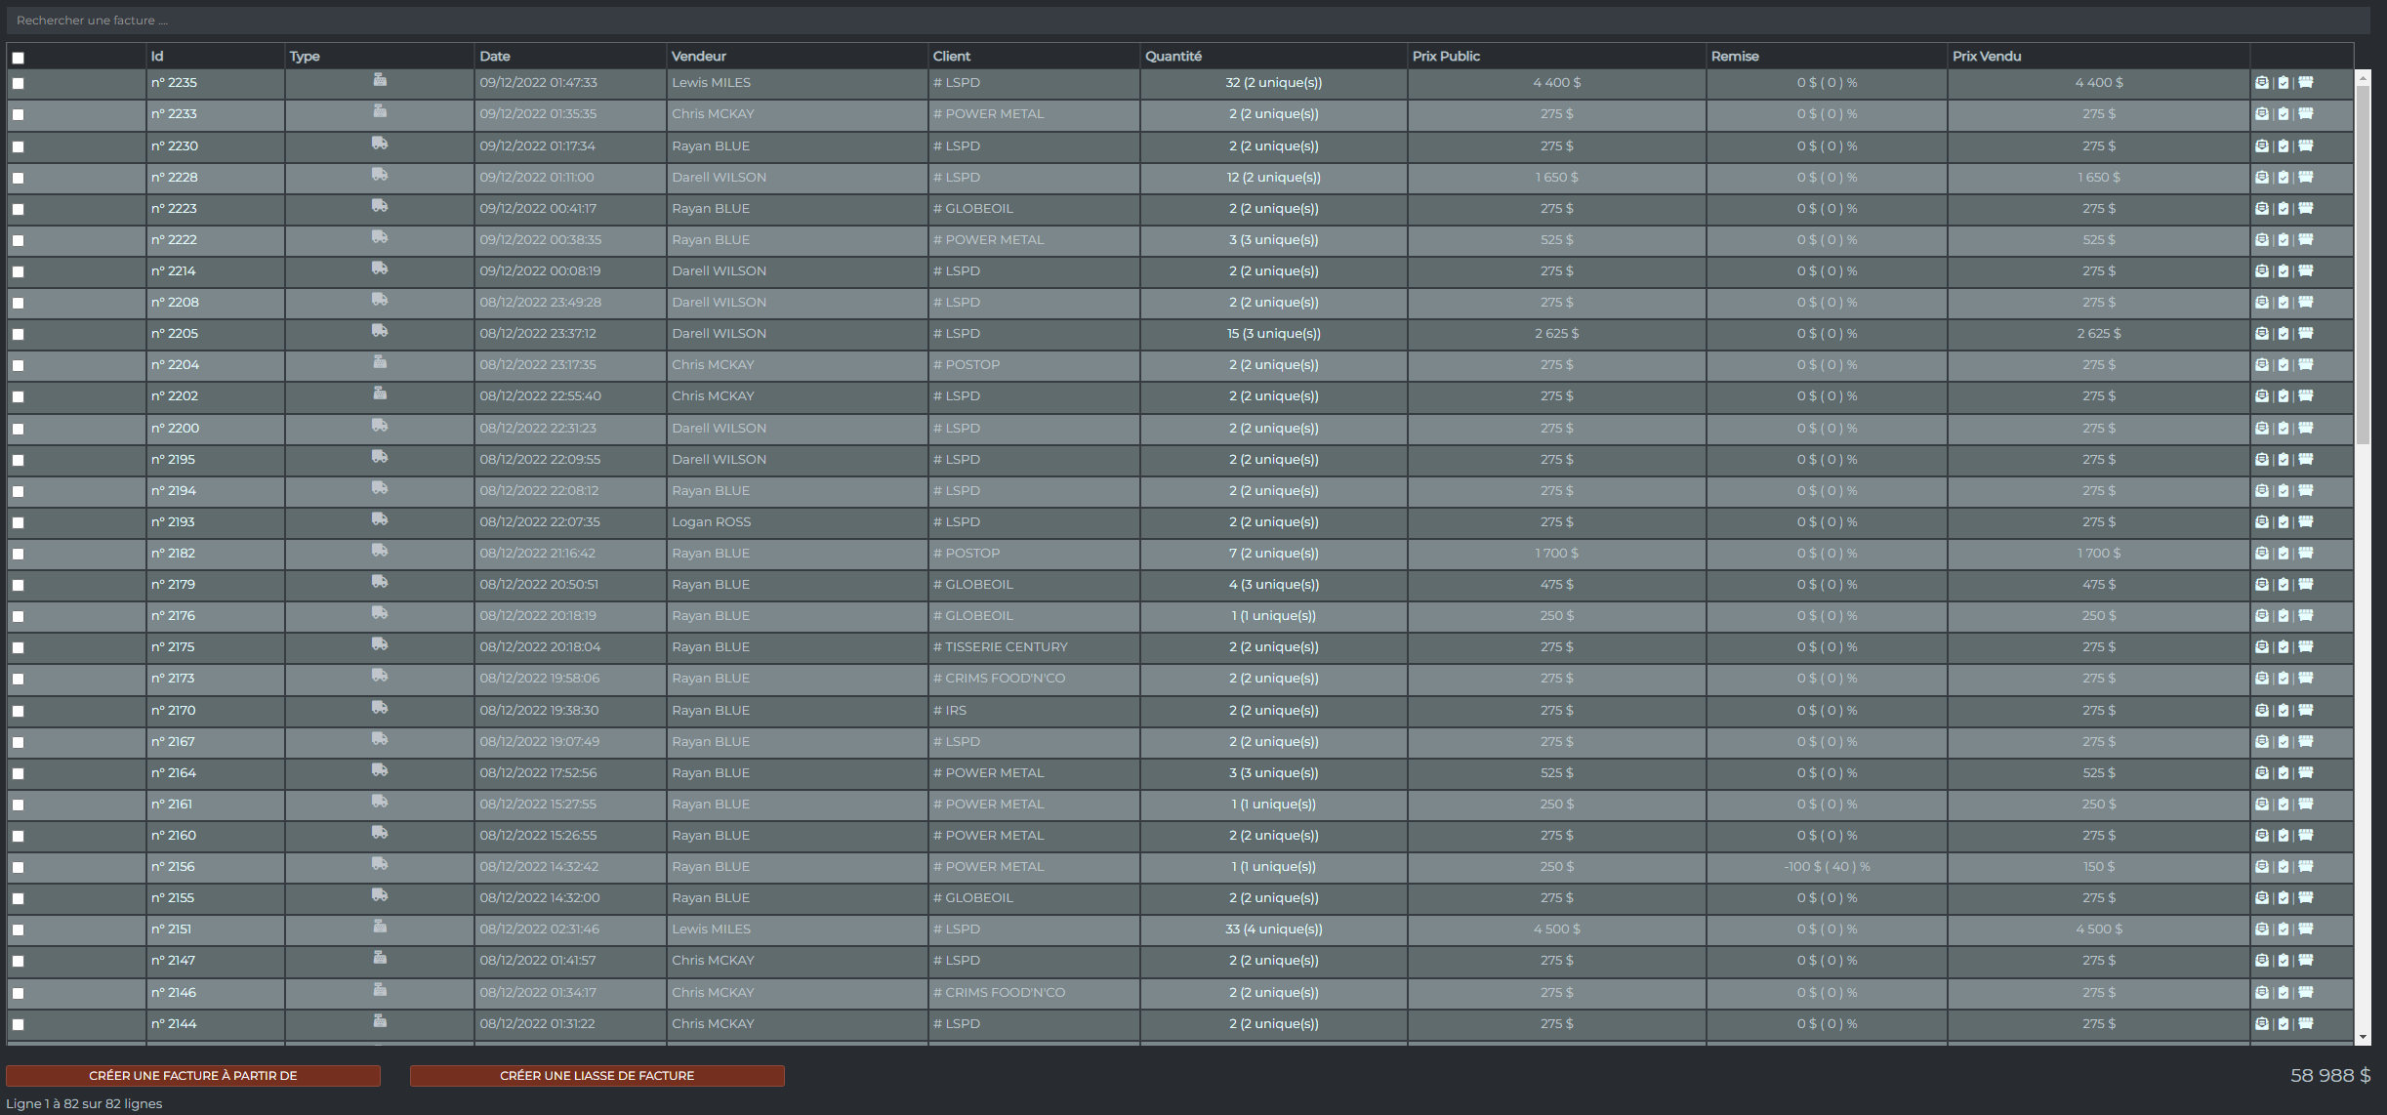Click 'Créer une liasse de facture' button

[597, 1075]
